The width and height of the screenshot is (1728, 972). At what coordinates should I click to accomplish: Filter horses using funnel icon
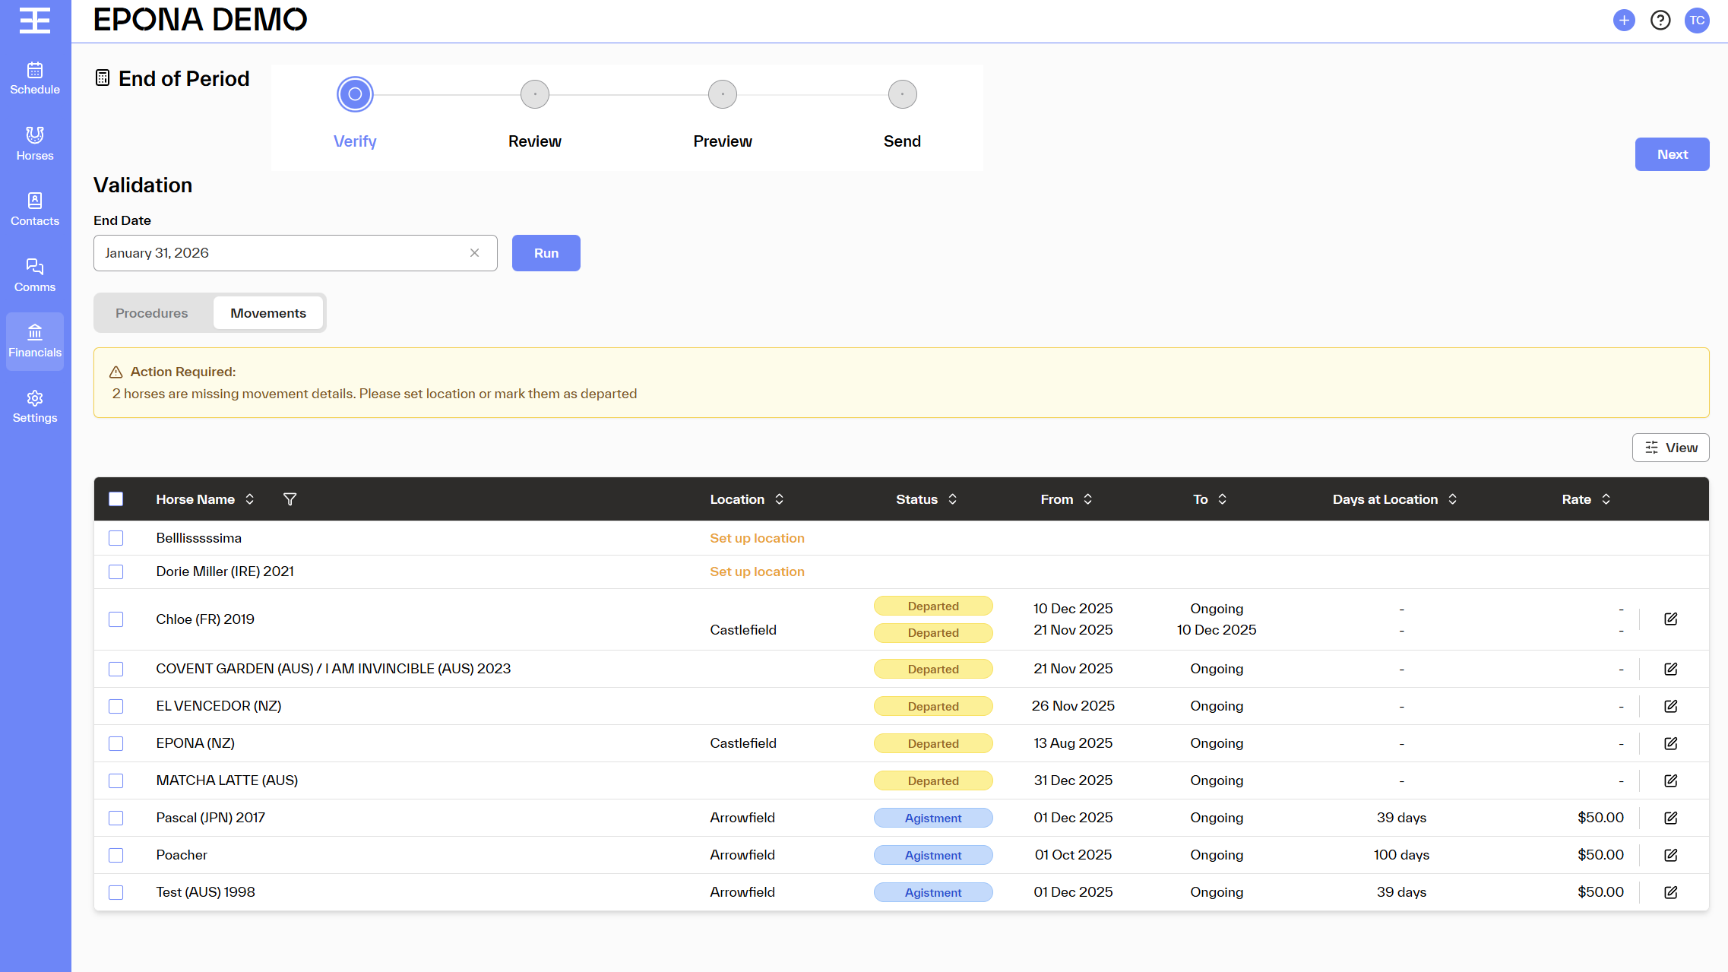tap(290, 499)
